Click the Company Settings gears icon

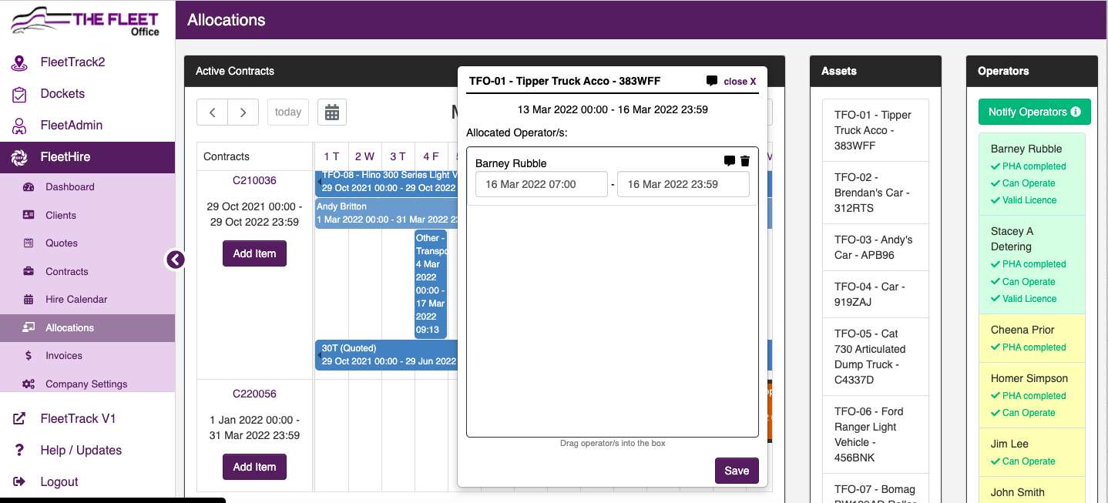pyautogui.click(x=29, y=384)
